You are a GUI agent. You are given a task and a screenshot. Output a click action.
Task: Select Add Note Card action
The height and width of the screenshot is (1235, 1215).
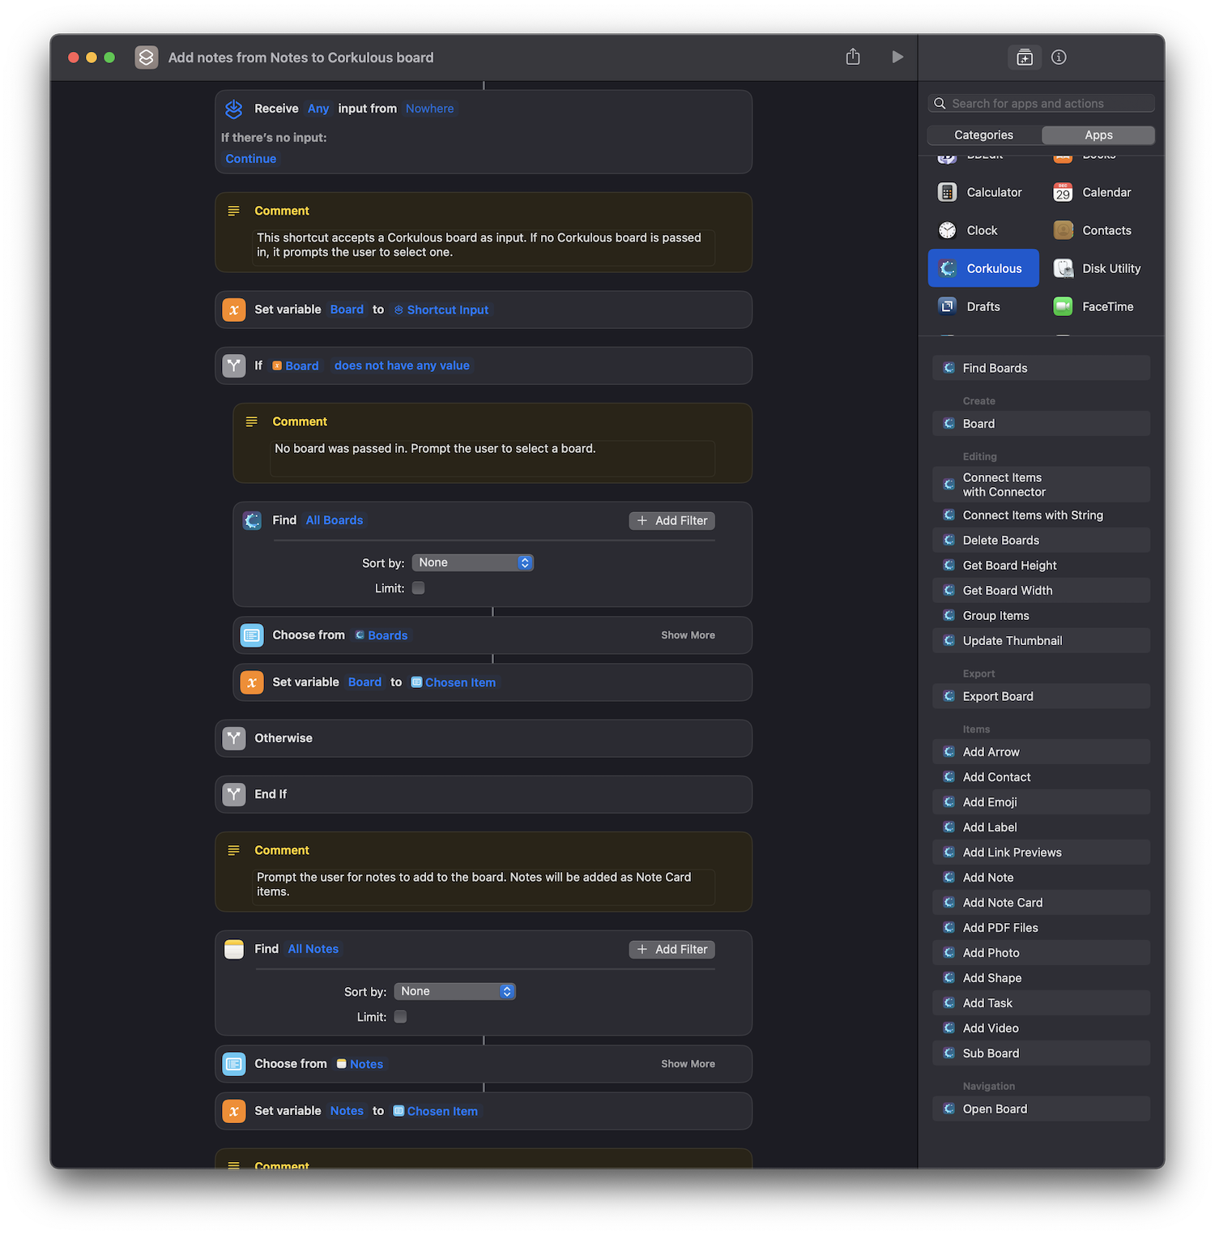point(1042,903)
